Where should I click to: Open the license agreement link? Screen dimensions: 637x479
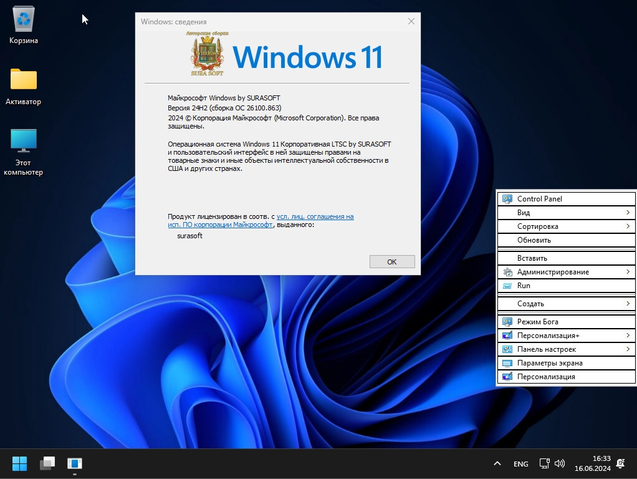(x=315, y=216)
